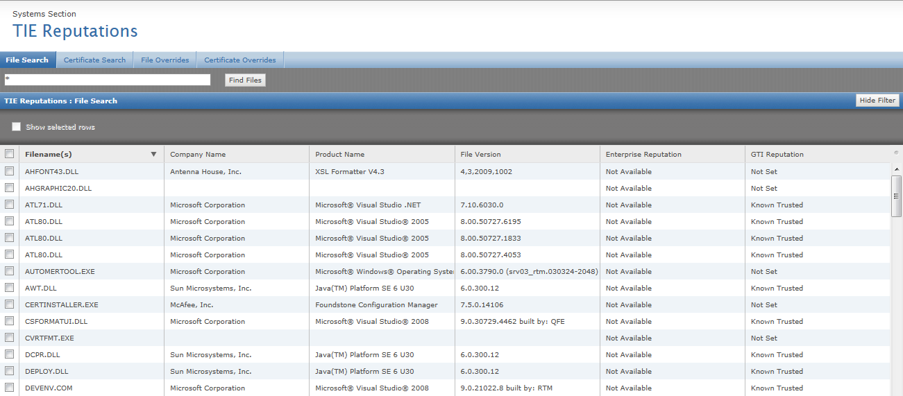Click the File Version column header

pyautogui.click(x=527, y=154)
